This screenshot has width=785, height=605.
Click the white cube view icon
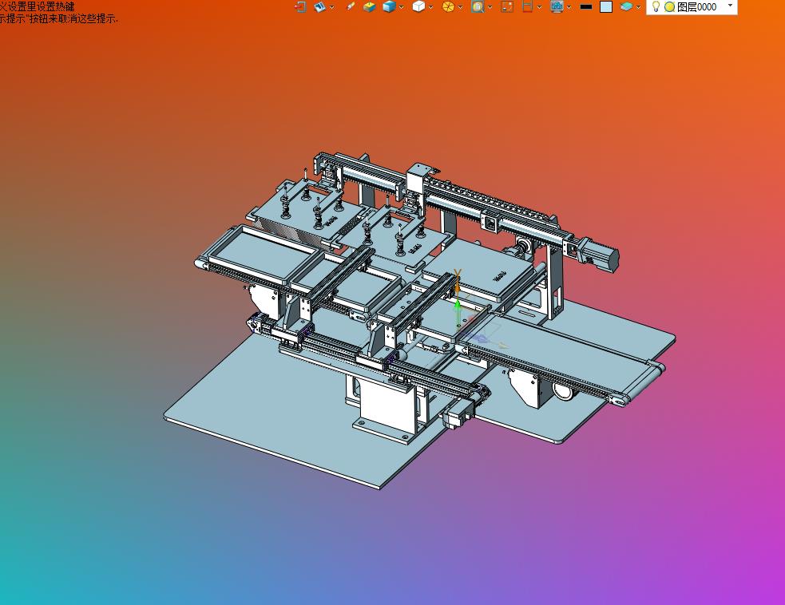pyautogui.click(x=418, y=6)
